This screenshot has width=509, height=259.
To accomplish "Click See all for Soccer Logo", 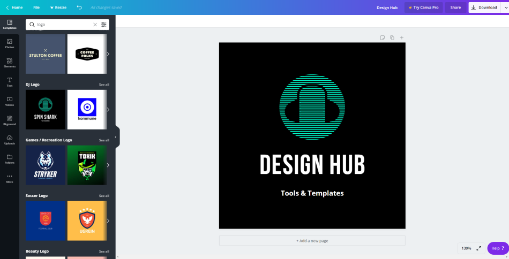I will 104,196.
